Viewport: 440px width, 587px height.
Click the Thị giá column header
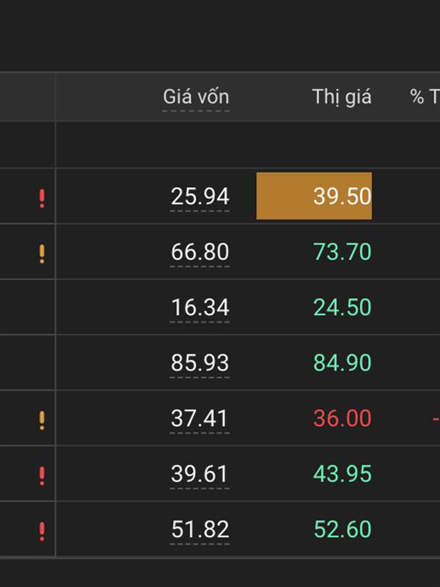[342, 97]
